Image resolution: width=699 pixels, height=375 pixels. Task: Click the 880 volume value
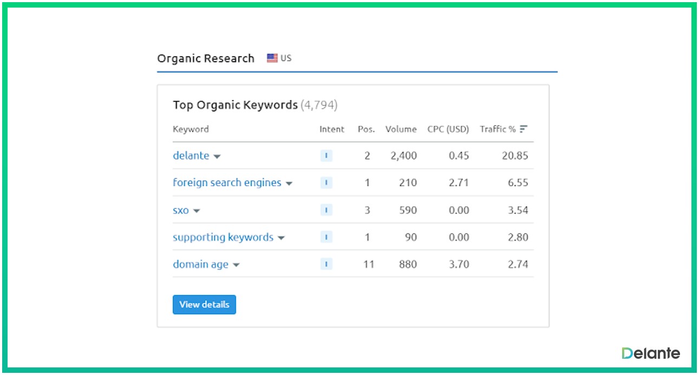408,264
